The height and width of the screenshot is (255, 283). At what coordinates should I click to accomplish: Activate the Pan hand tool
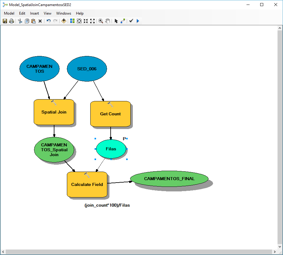[108, 21]
